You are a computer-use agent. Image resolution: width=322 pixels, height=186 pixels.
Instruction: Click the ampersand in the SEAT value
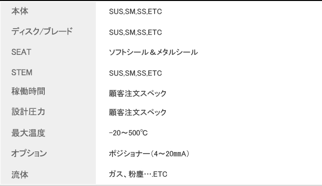(153, 52)
